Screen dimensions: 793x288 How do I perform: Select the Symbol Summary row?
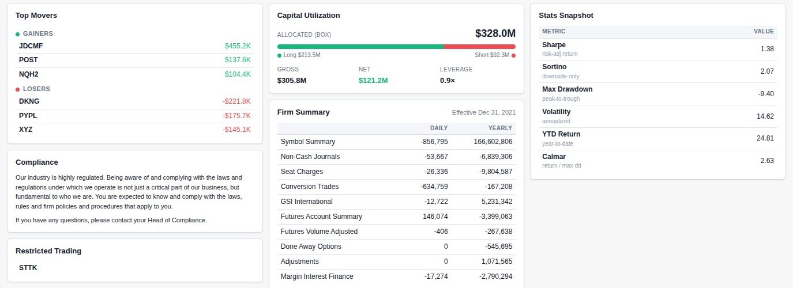click(396, 142)
